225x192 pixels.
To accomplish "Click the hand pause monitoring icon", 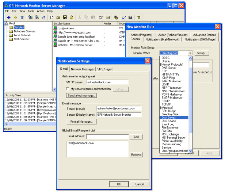I will pyautogui.click(x=43, y=18).
